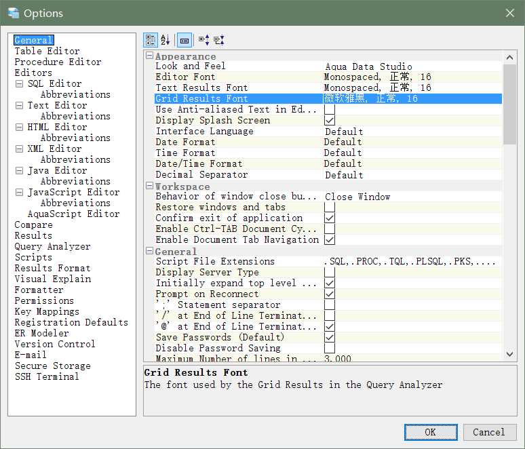This screenshot has width=525, height=449.
Task: Uncheck Enable Document Tab Navigation
Action: point(330,239)
